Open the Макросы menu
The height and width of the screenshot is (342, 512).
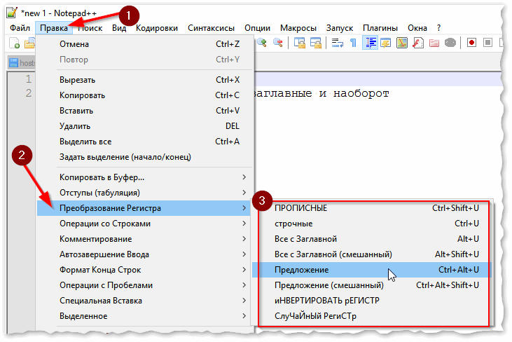click(298, 28)
